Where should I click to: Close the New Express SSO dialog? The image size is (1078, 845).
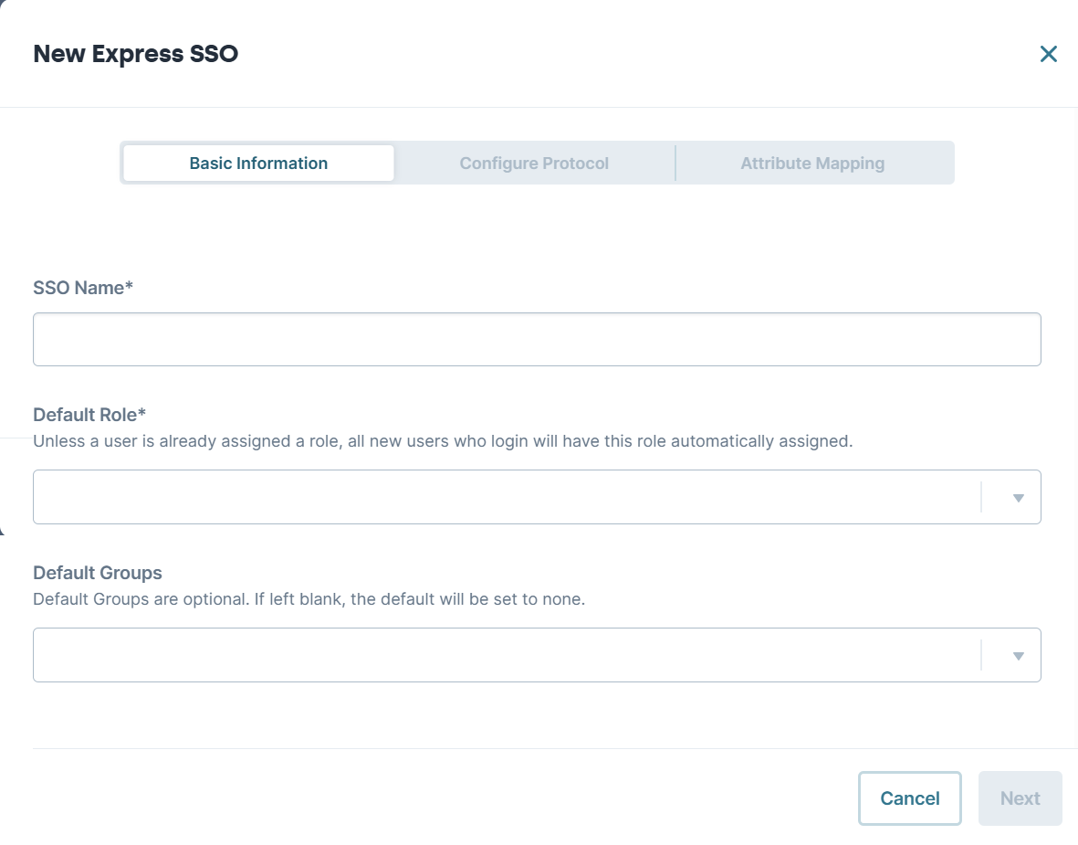tap(1049, 54)
